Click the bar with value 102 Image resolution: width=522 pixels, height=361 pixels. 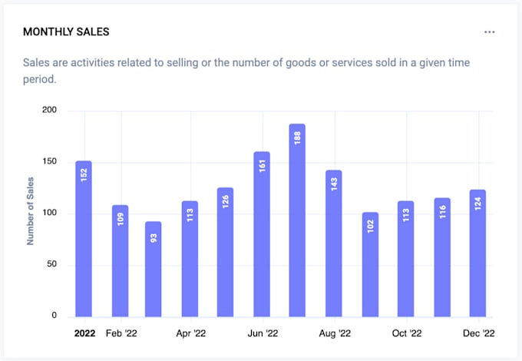click(x=370, y=264)
